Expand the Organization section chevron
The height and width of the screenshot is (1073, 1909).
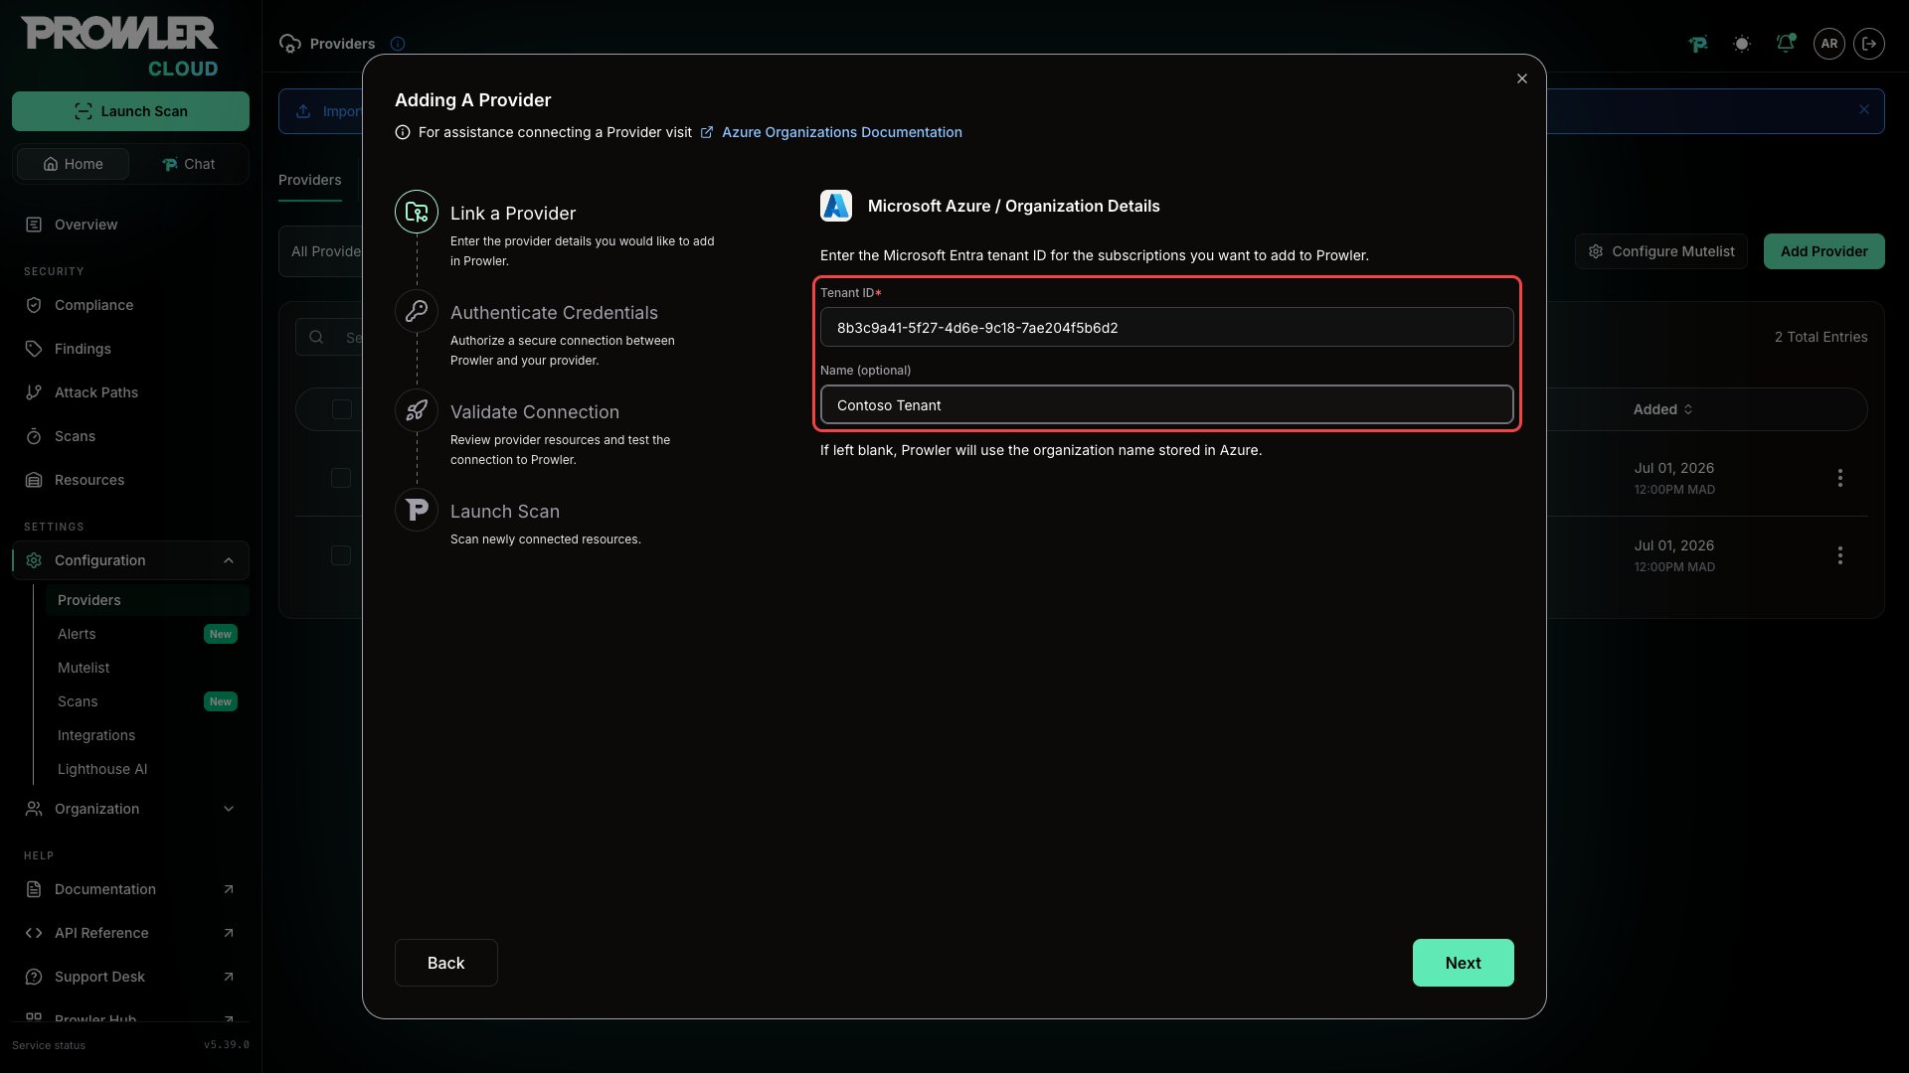(x=229, y=809)
